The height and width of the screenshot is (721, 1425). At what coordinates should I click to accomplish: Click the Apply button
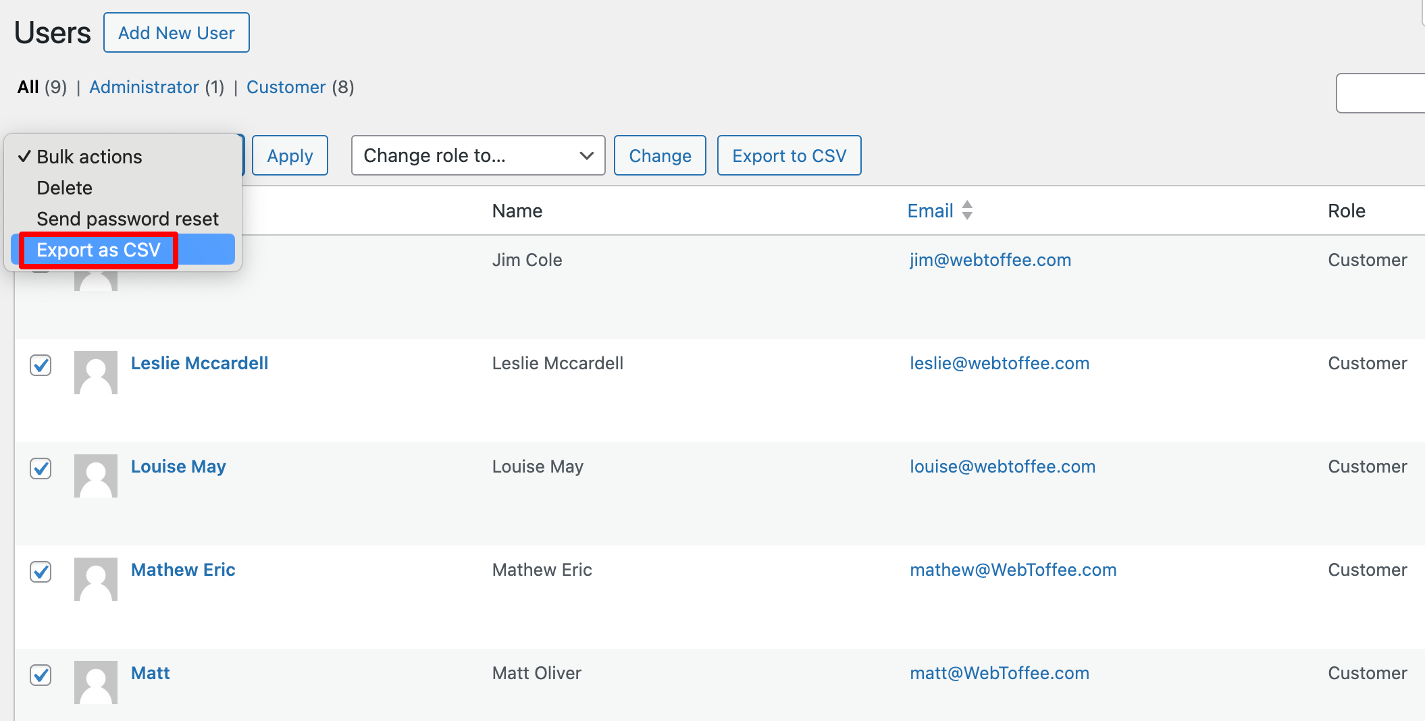[290, 155]
